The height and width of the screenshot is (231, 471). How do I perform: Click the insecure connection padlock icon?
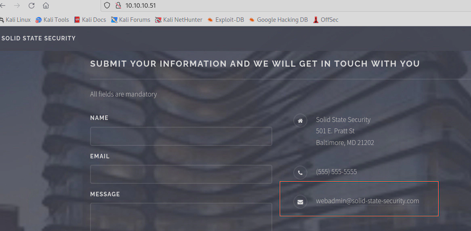(x=118, y=6)
